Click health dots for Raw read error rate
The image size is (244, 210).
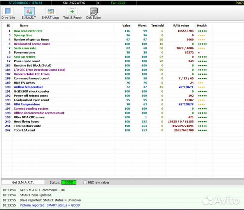point(202,31)
